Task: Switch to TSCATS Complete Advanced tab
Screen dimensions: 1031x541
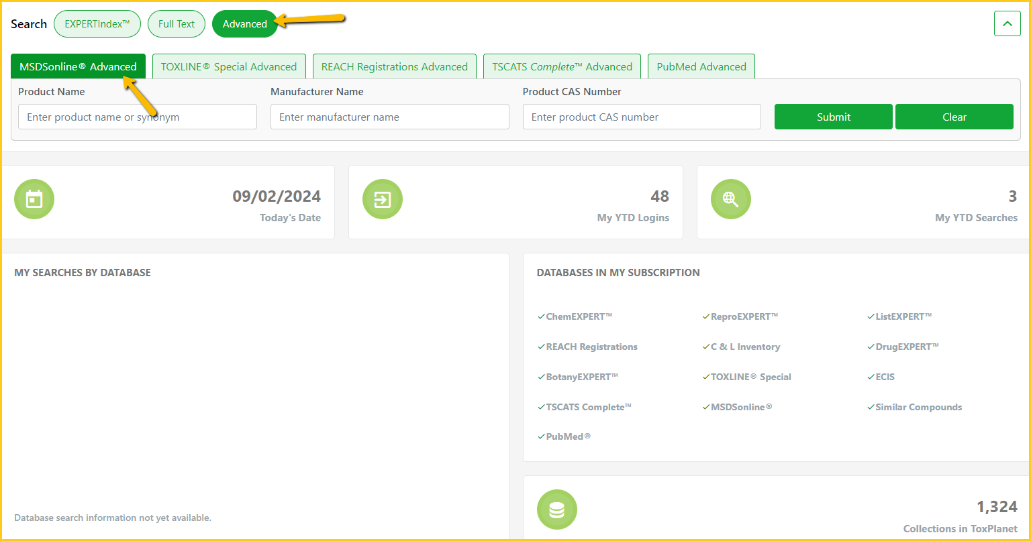Action: (562, 66)
